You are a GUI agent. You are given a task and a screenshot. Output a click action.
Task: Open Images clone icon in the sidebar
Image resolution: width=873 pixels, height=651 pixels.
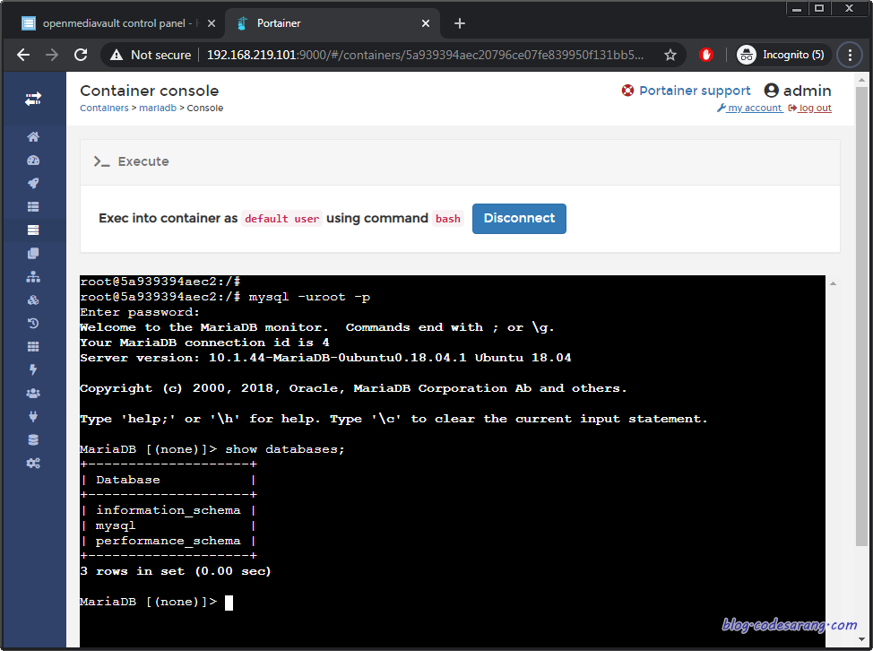[x=33, y=254]
